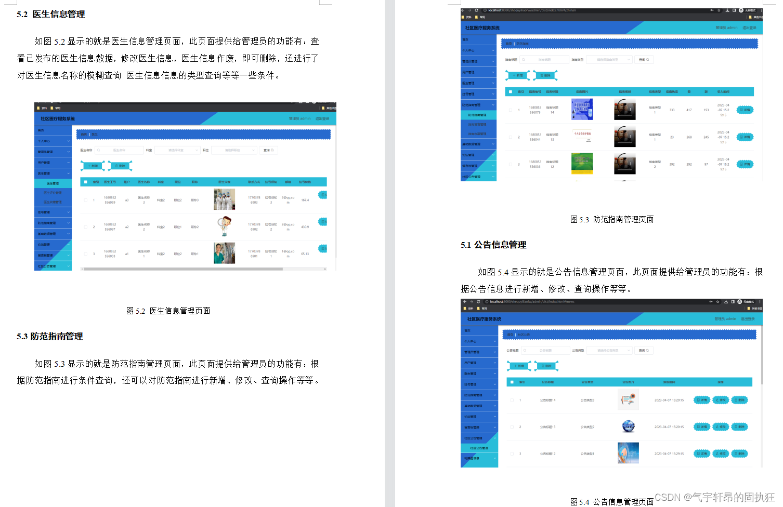Expand 个人中心 sidebar menu in Fig 5.2
783x507 pixels.
coord(53,141)
